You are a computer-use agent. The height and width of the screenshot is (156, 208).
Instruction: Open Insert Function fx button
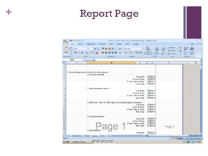94,60
